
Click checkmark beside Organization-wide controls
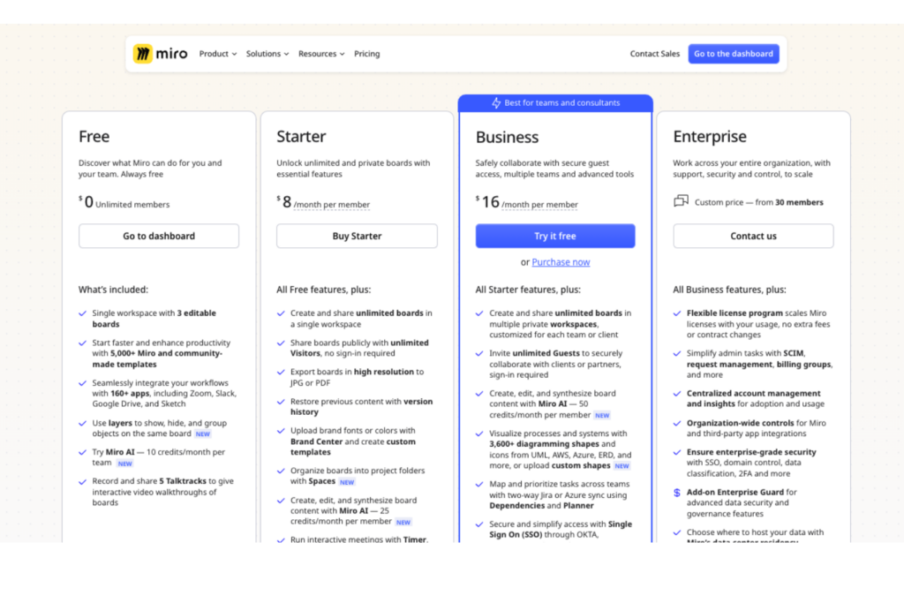coord(677,423)
